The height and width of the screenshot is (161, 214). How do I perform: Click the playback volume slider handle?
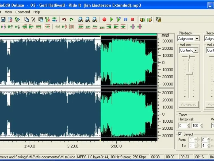pos(189,73)
